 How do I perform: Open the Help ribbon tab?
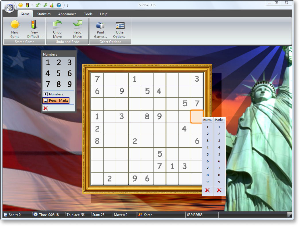point(104,14)
